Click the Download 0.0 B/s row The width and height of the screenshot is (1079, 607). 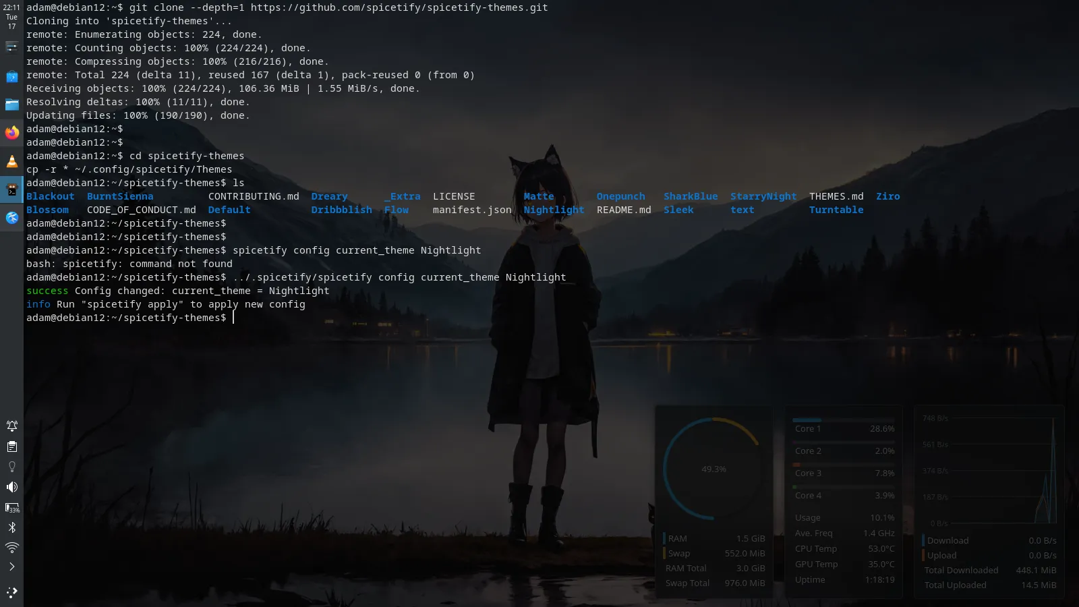989,540
